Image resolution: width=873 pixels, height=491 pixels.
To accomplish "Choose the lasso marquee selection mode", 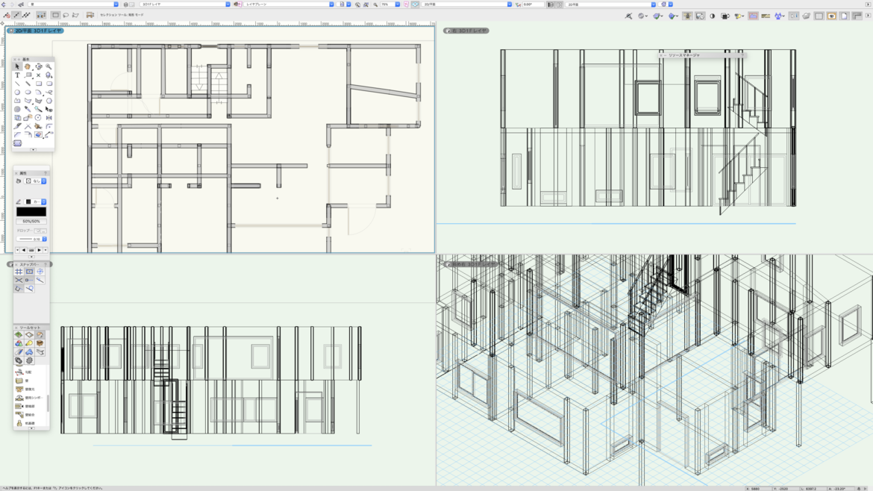I will point(66,15).
